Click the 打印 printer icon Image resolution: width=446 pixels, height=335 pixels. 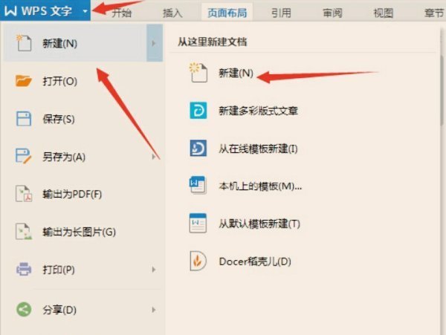point(23,269)
